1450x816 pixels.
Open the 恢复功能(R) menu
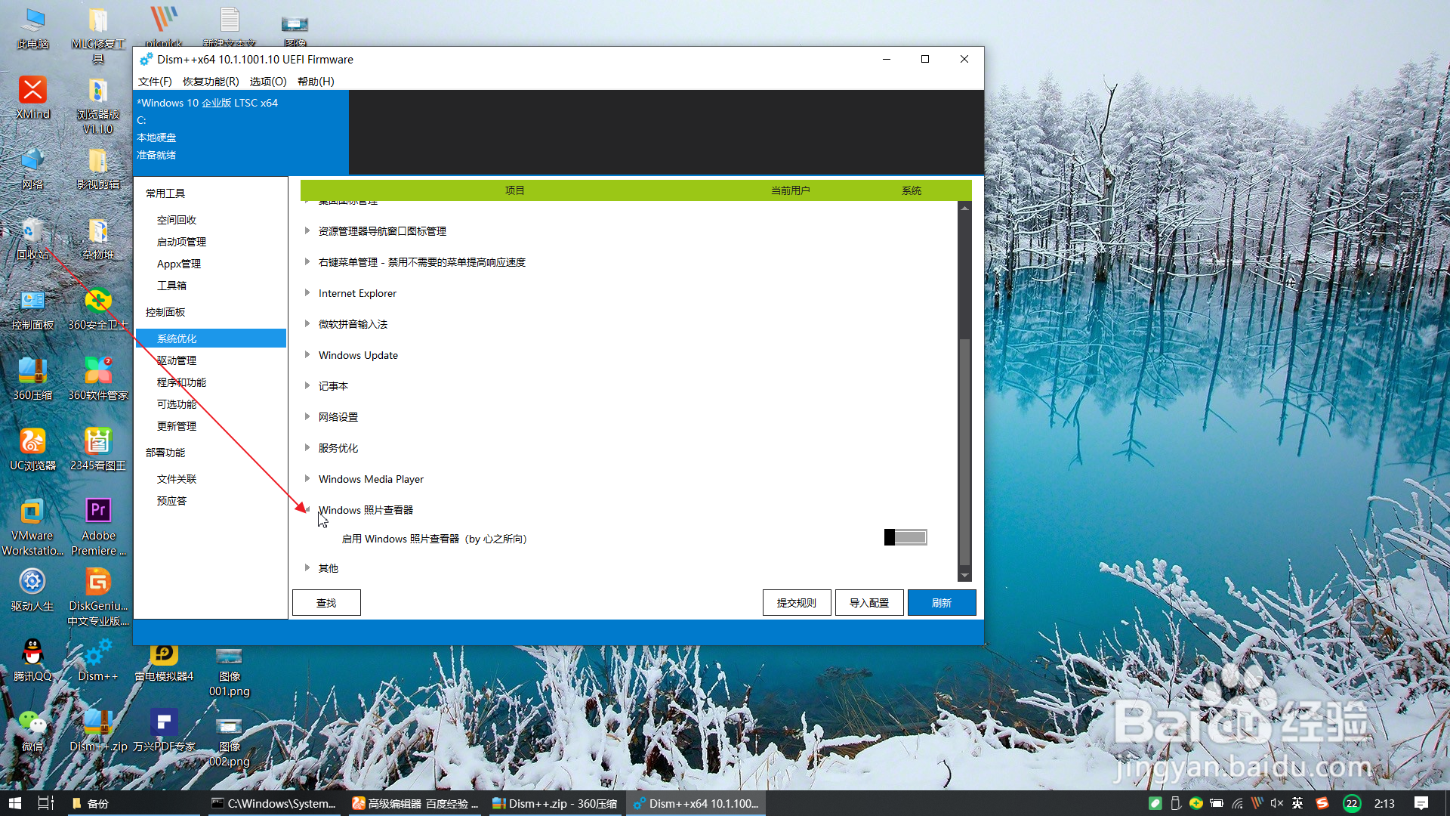point(211,82)
